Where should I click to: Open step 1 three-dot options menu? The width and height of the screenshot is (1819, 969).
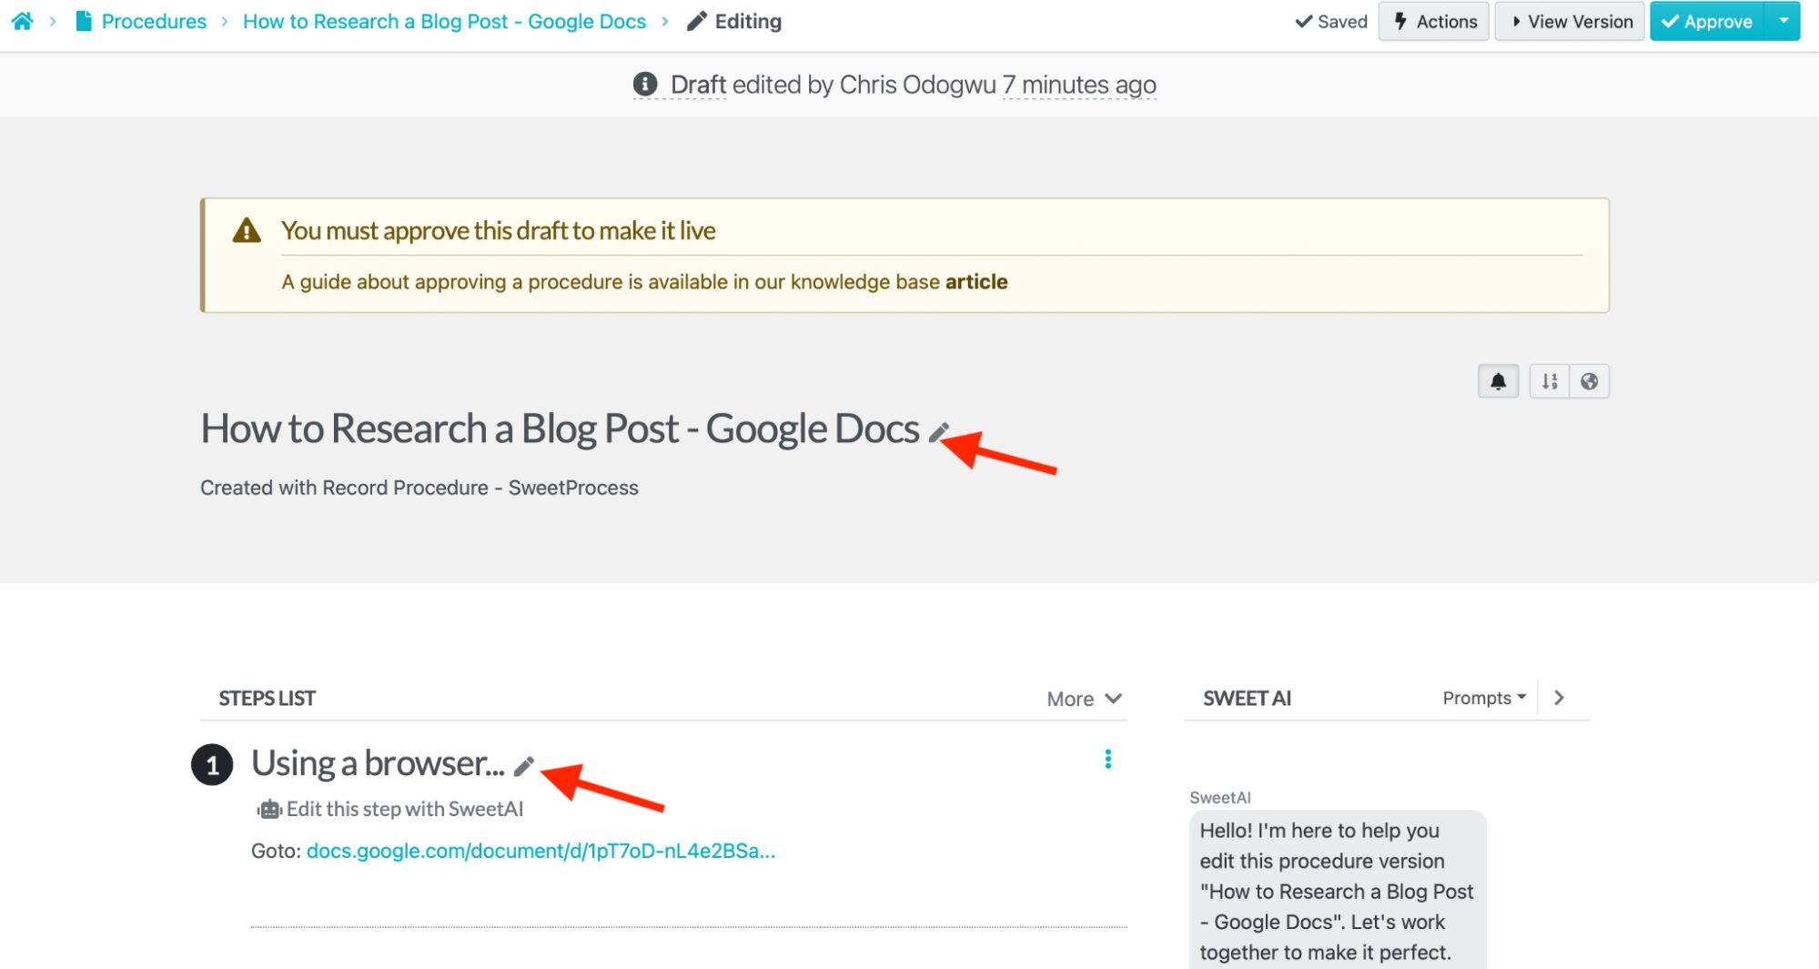click(1107, 760)
